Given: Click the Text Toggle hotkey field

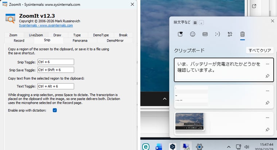Looking at the screenshot, I should [x=56, y=86].
